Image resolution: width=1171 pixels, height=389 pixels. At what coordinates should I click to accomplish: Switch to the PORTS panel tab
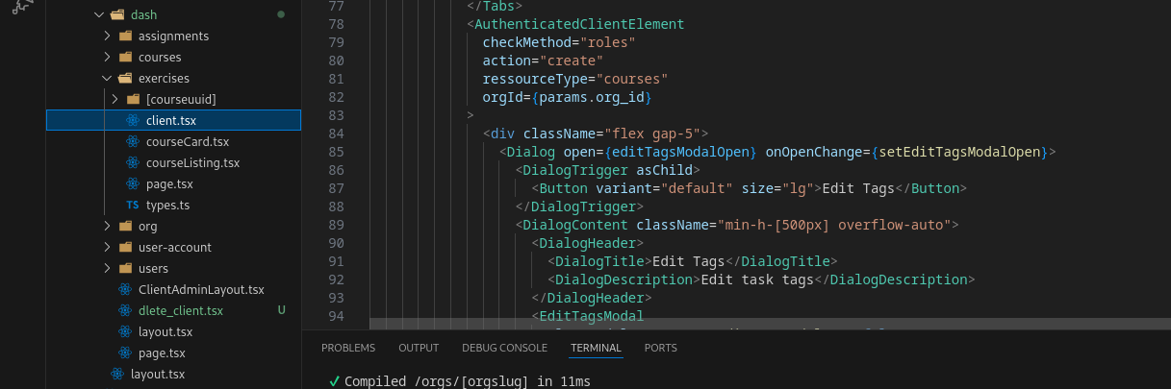point(661,348)
